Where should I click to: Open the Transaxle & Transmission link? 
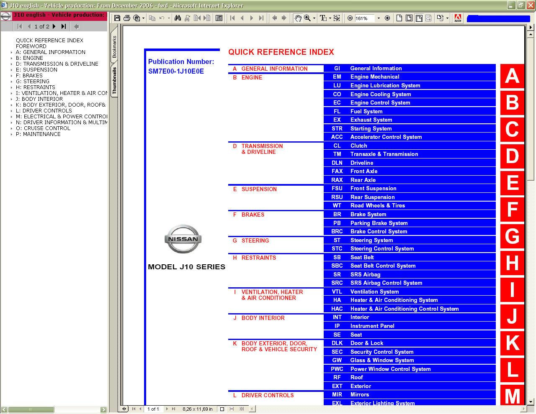384,154
